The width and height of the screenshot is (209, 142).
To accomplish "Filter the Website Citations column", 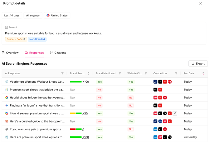I will click(x=146, y=73).
